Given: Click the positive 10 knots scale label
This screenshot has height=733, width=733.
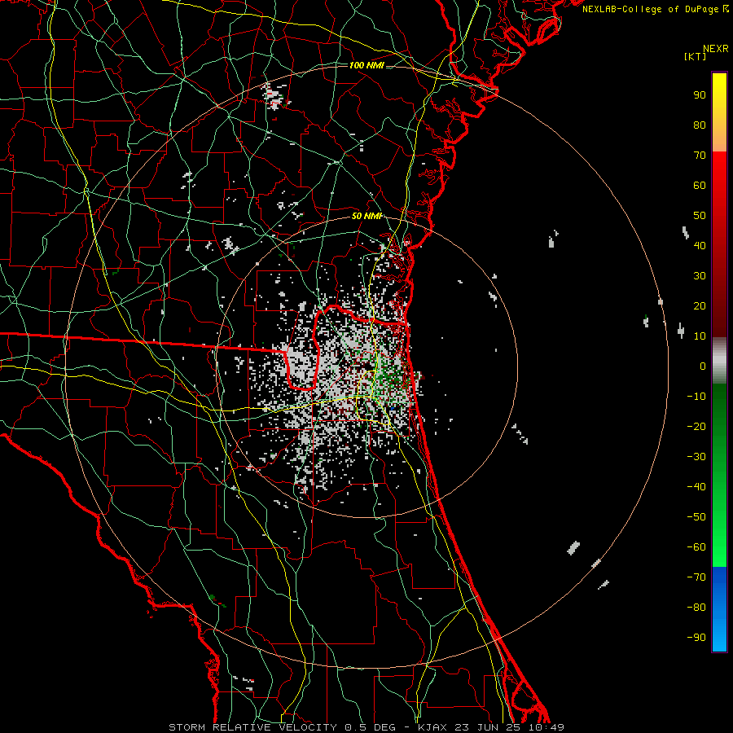Looking at the screenshot, I should point(700,336).
